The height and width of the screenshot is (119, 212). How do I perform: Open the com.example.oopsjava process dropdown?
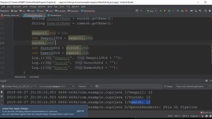click(57, 86)
